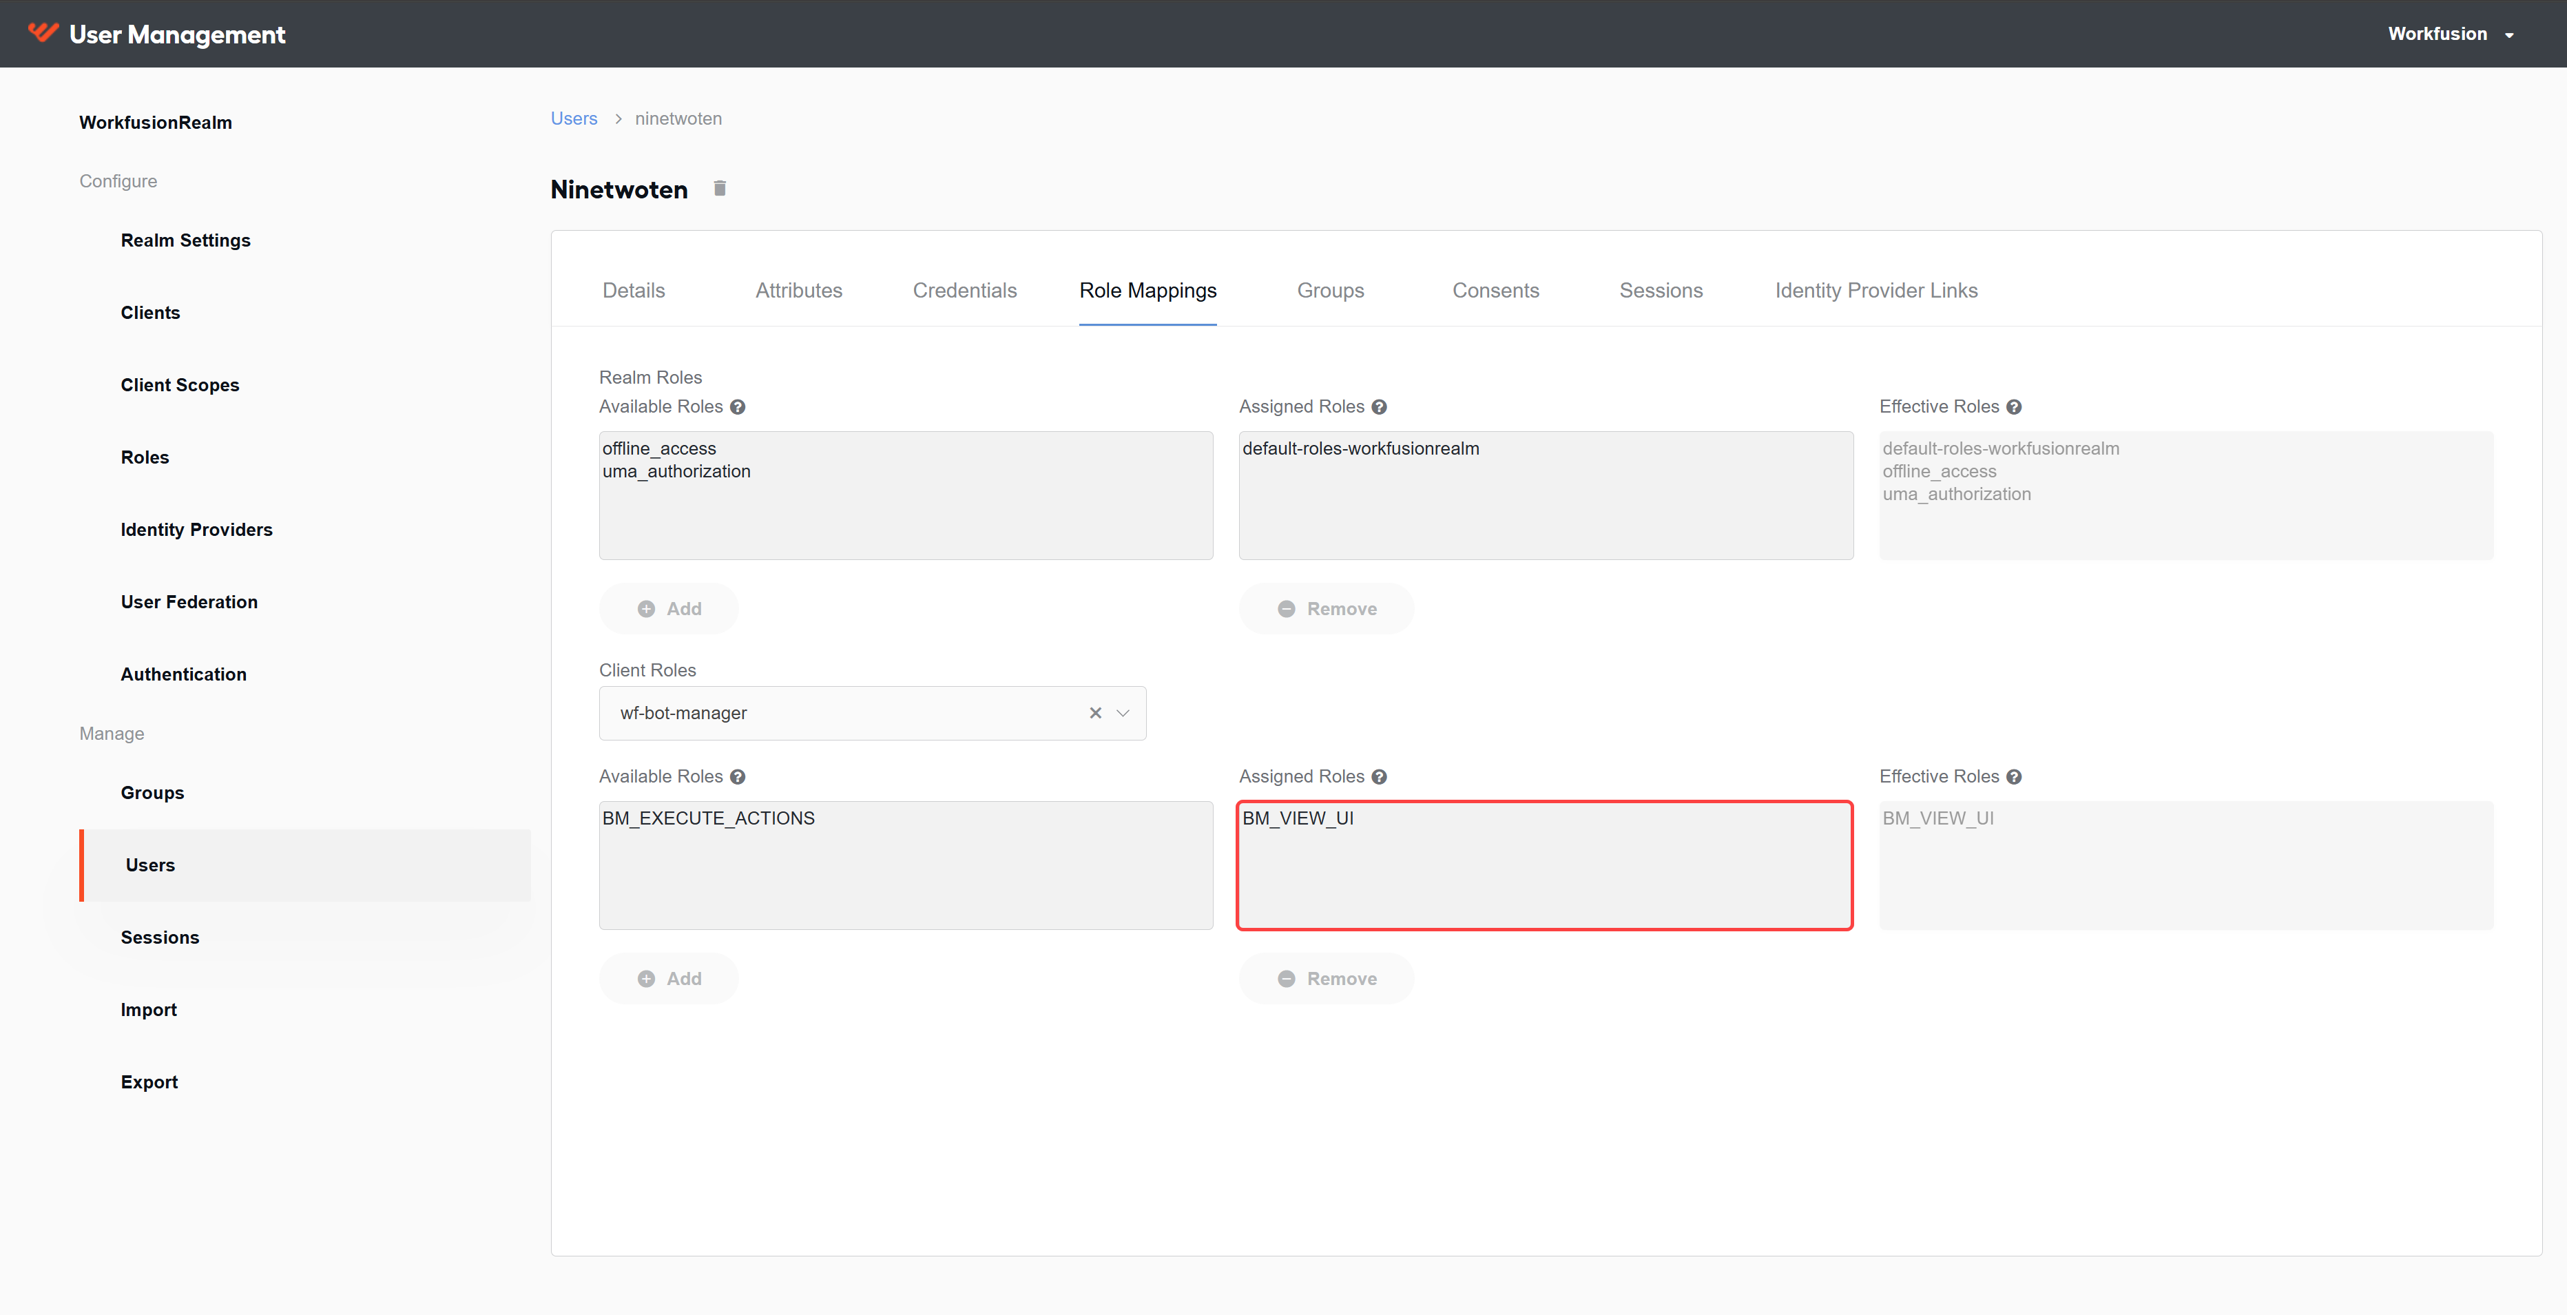Switch to the Attributes tab
This screenshot has width=2567, height=1315.
tap(798, 290)
